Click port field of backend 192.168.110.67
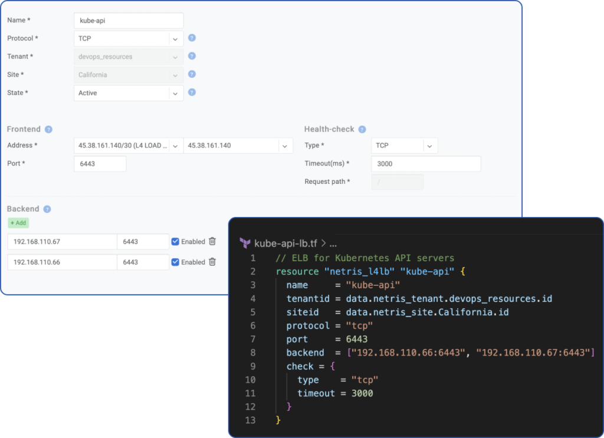This screenshot has height=438, width=604. 143,242
